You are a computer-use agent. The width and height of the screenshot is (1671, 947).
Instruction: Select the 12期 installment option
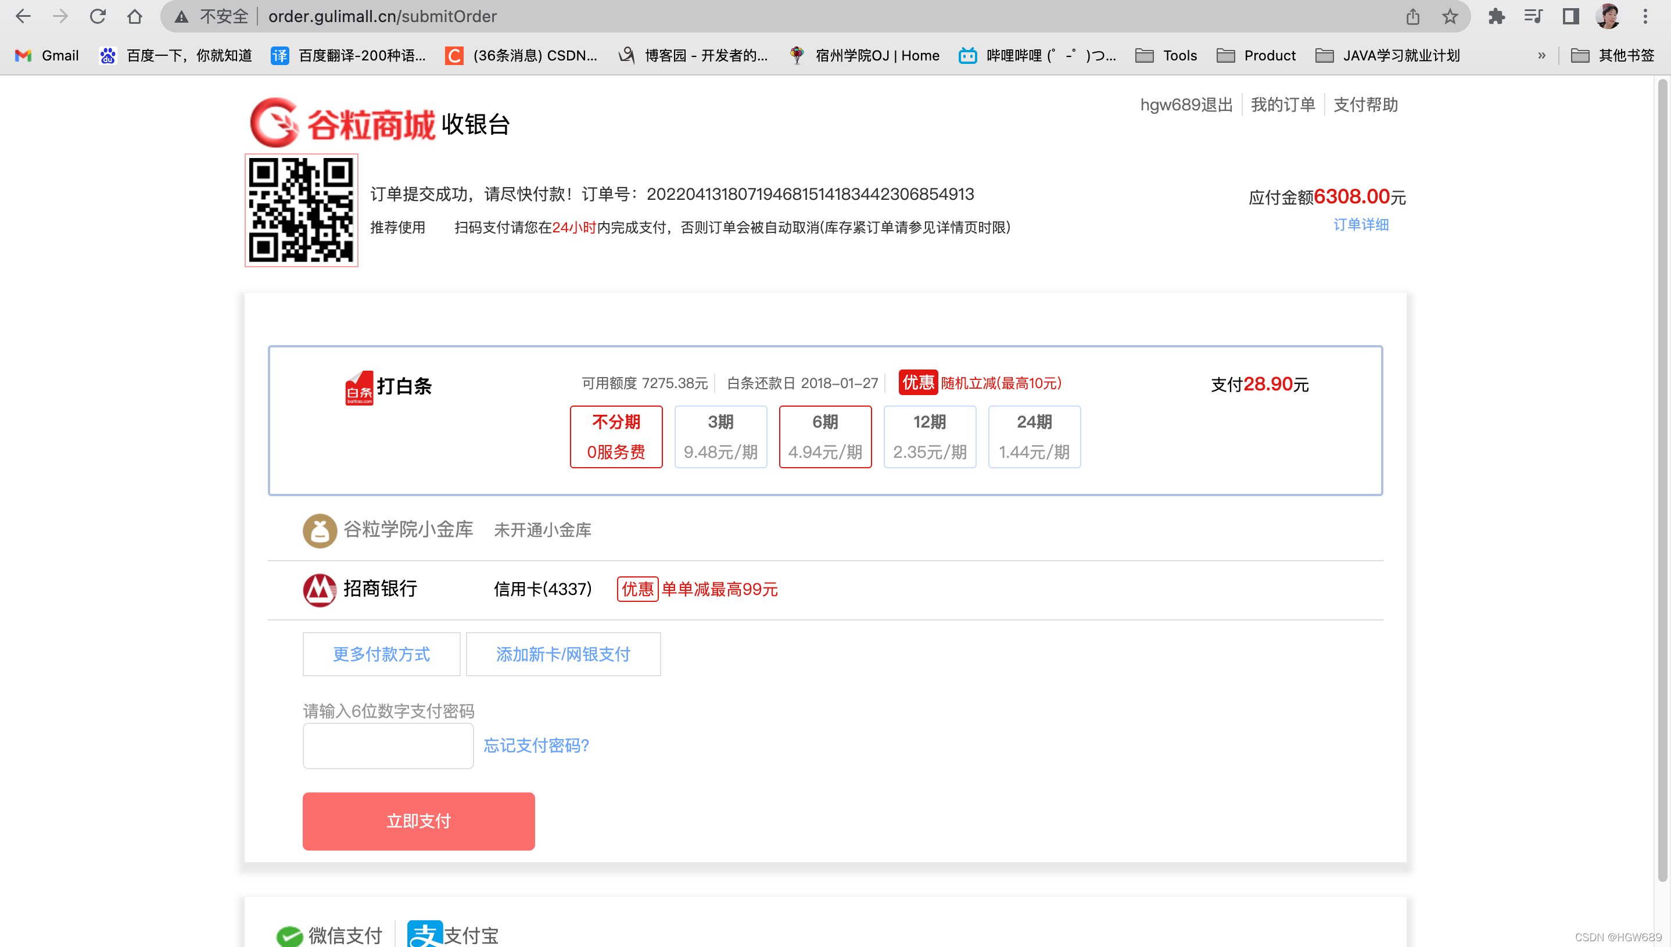coord(930,436)
